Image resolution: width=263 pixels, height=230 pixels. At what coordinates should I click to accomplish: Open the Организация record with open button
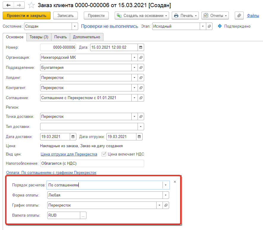141,58
